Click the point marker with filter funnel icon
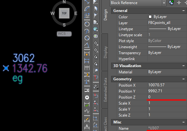The width and height of the screenshot is (187, 131). point(96,86)
